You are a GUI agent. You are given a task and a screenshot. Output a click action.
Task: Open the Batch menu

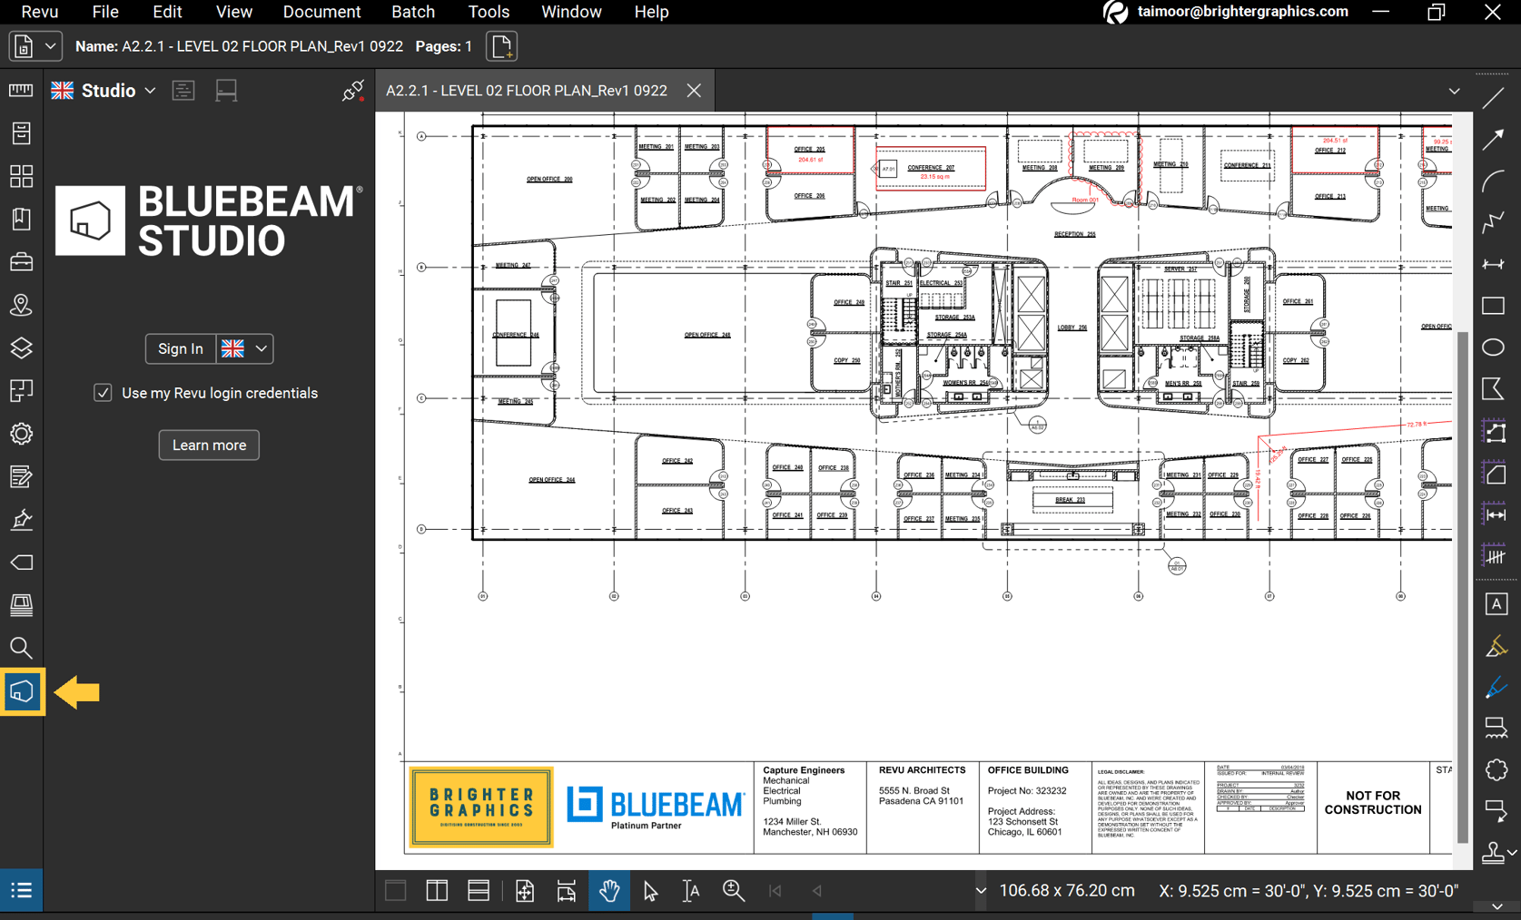[x=413, y=12]
